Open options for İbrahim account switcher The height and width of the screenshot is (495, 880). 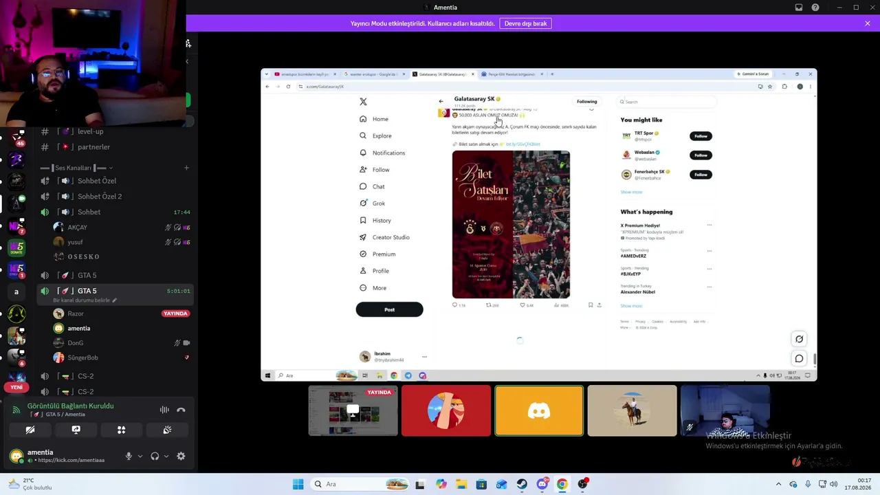[424, 357]
